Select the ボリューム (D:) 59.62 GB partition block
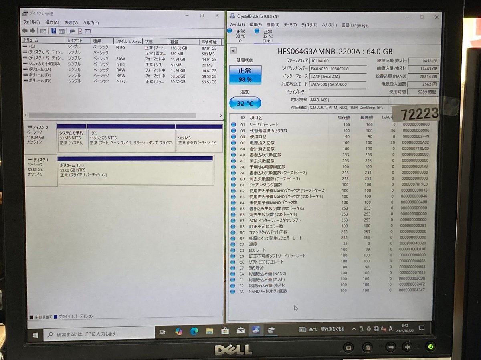The height and width of the screenshot is (360, 481). [135, 171]
